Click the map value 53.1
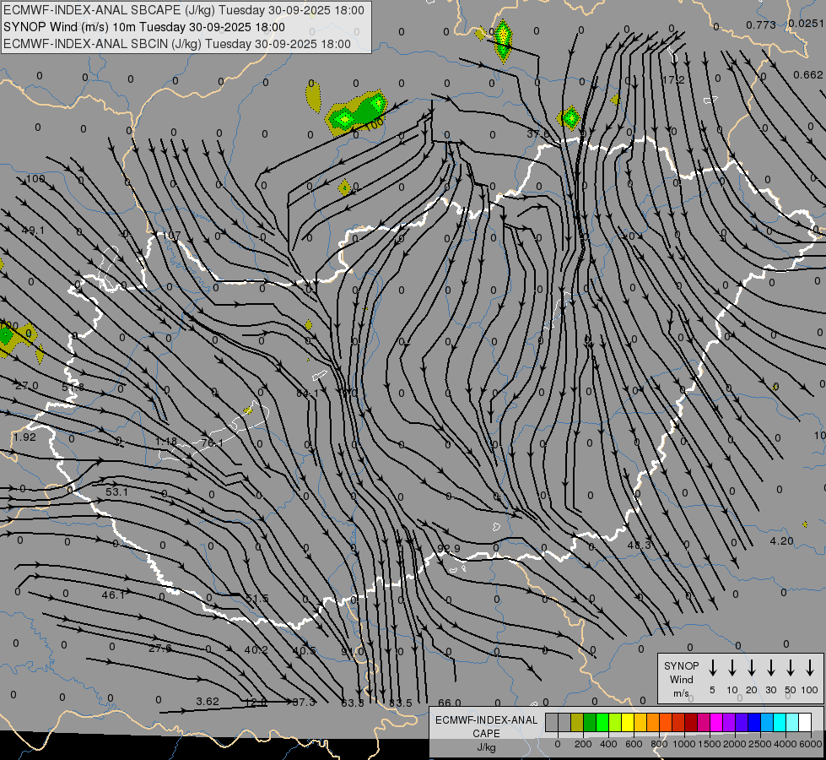 [x=116, y=492]
